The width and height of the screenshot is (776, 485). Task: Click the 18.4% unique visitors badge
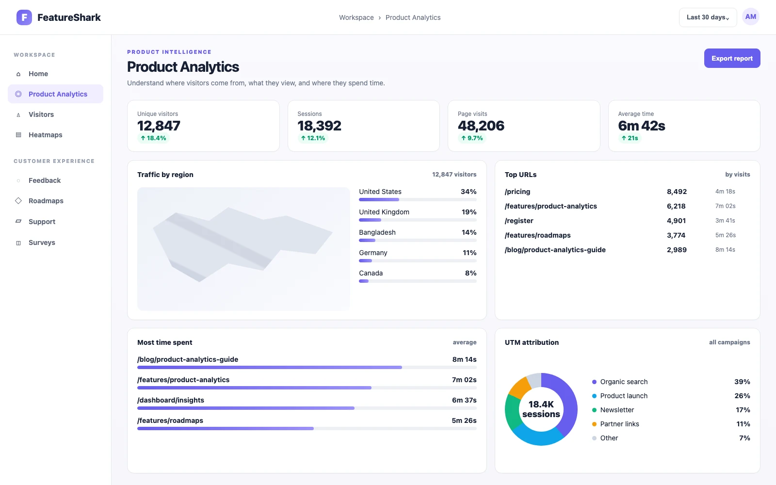pos(153,138)
